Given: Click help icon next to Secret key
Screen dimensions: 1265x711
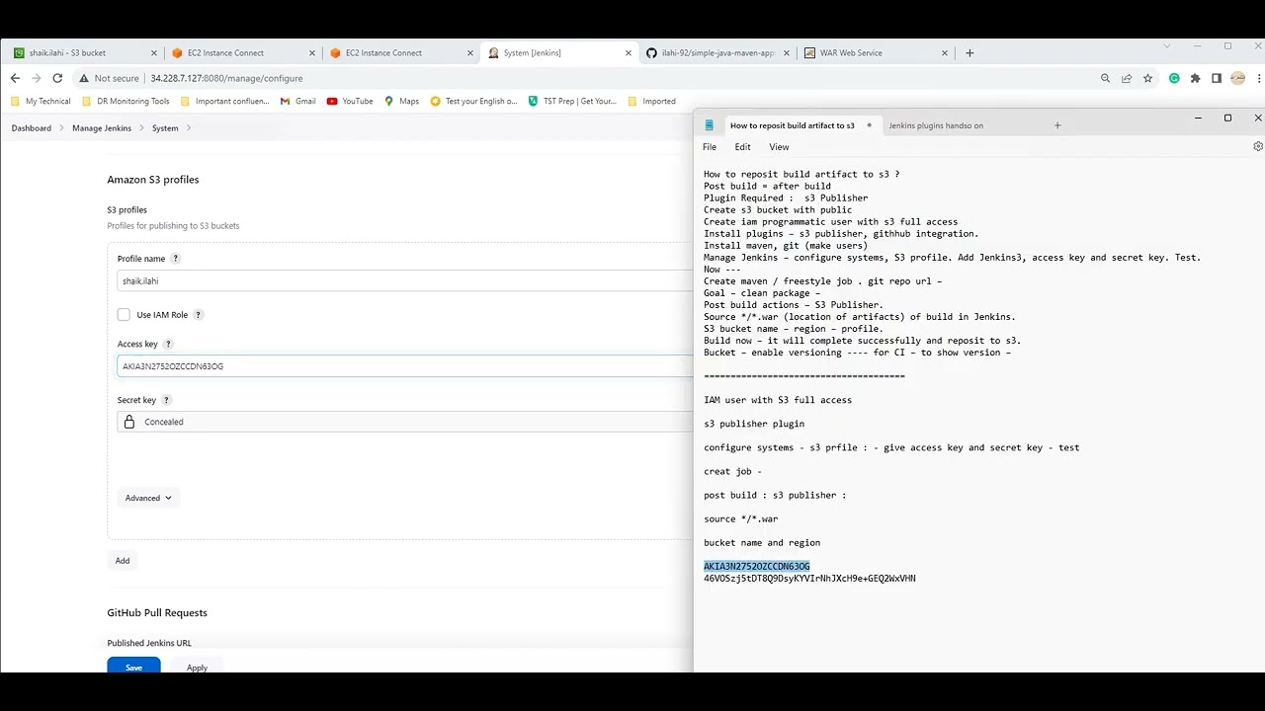Looking at the screenshot, I should (166, 400).
